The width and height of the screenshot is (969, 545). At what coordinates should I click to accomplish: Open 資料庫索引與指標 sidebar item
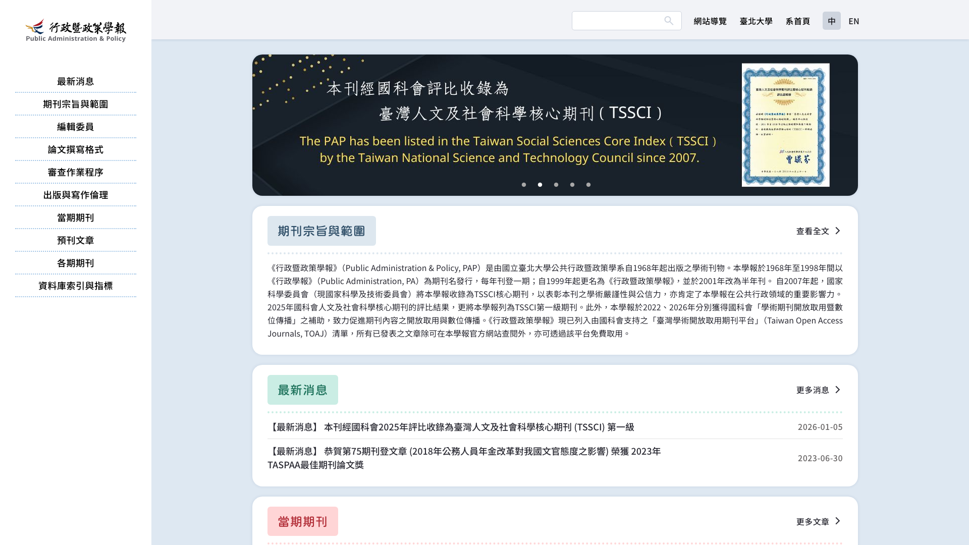[x=75, y=286]
